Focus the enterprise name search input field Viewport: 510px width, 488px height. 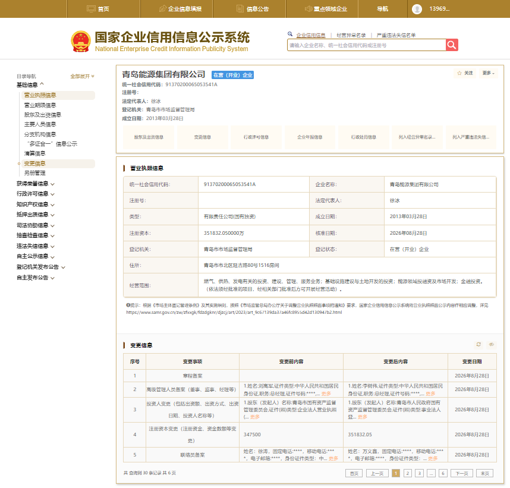tap(367, 45)
